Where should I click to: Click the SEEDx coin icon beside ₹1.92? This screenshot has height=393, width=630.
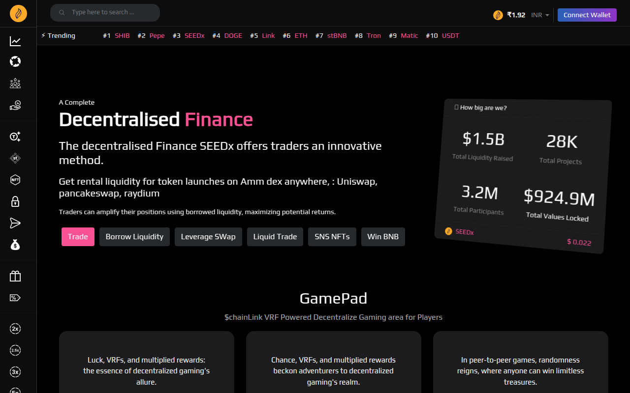pyautogui.click(x=498, y=15)
